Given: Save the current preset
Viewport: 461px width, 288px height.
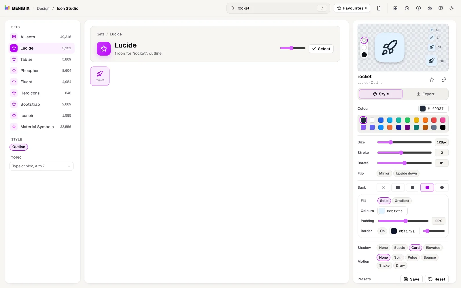Looking at the screenshot, I should click(411, 279).
